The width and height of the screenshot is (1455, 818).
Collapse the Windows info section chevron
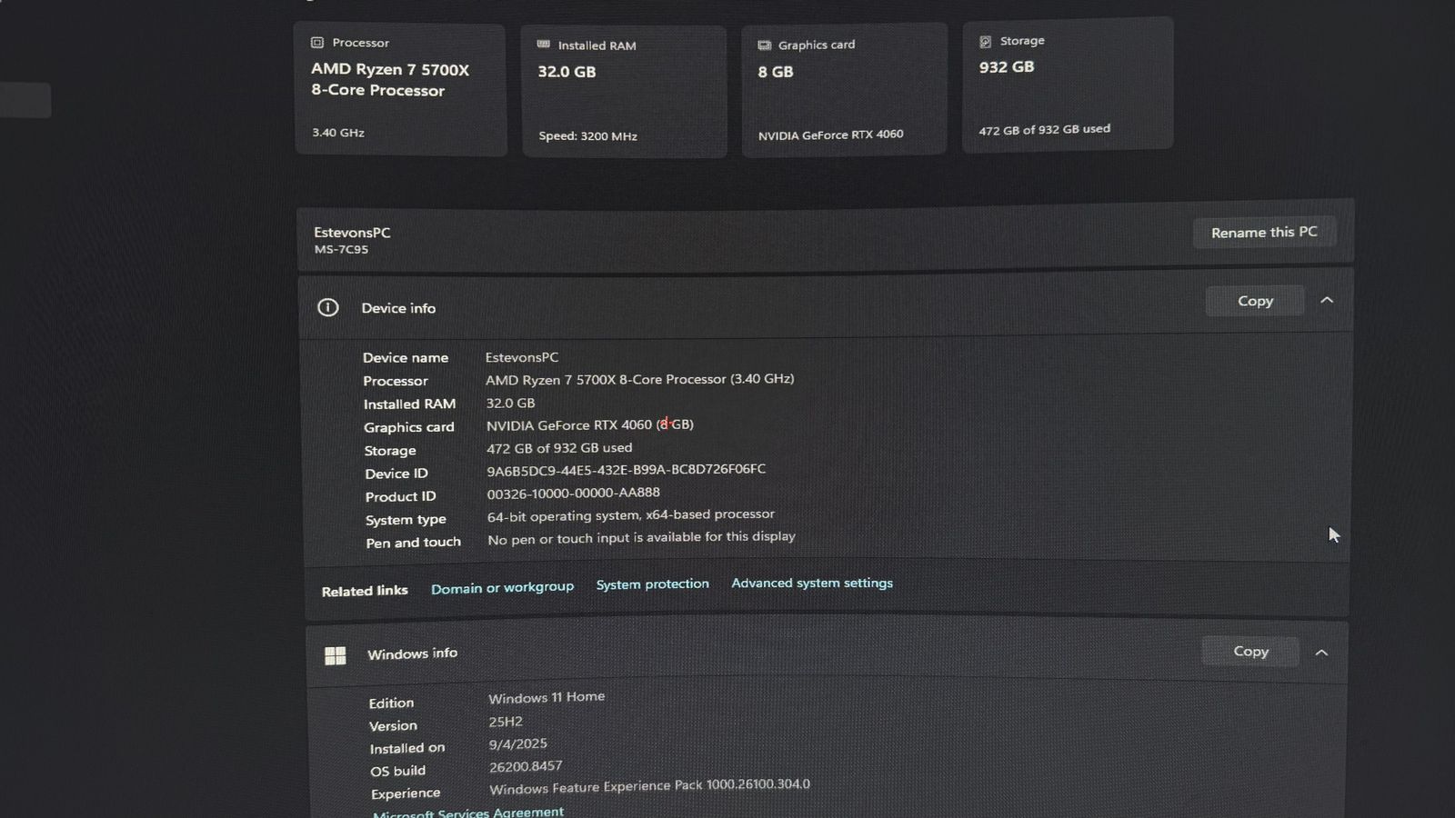tap(1322, 652)
